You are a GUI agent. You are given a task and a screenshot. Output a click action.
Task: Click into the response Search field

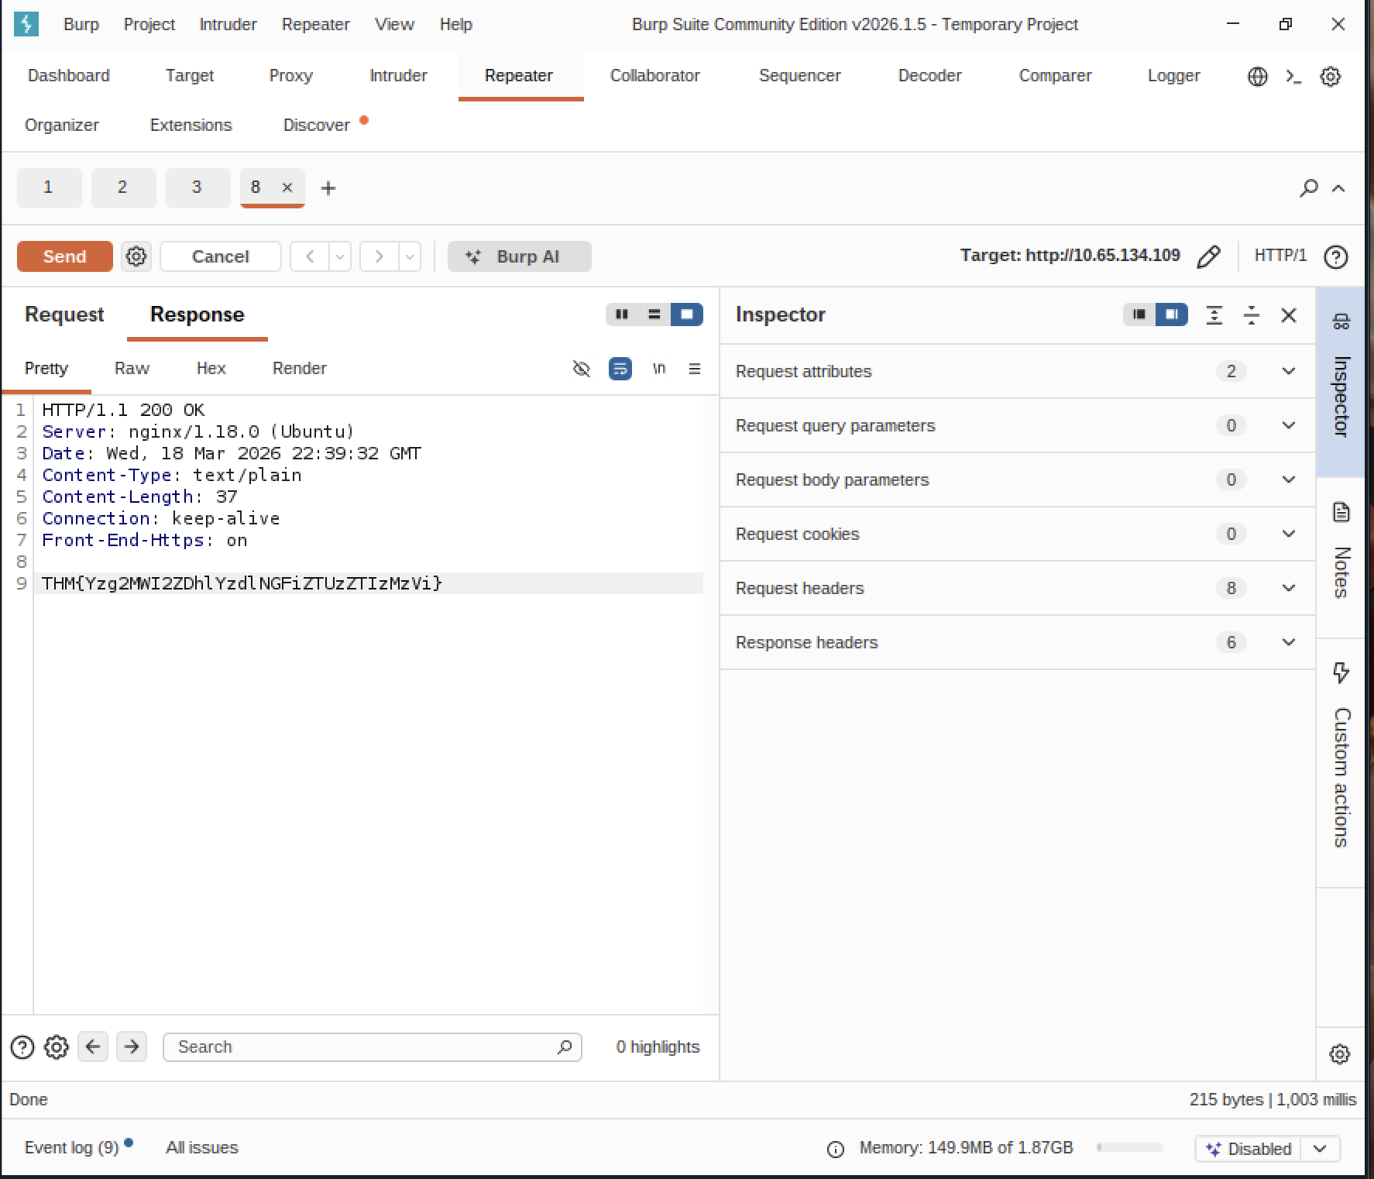373,1047
